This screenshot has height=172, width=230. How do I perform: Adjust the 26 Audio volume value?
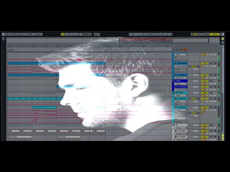point(205,134)
